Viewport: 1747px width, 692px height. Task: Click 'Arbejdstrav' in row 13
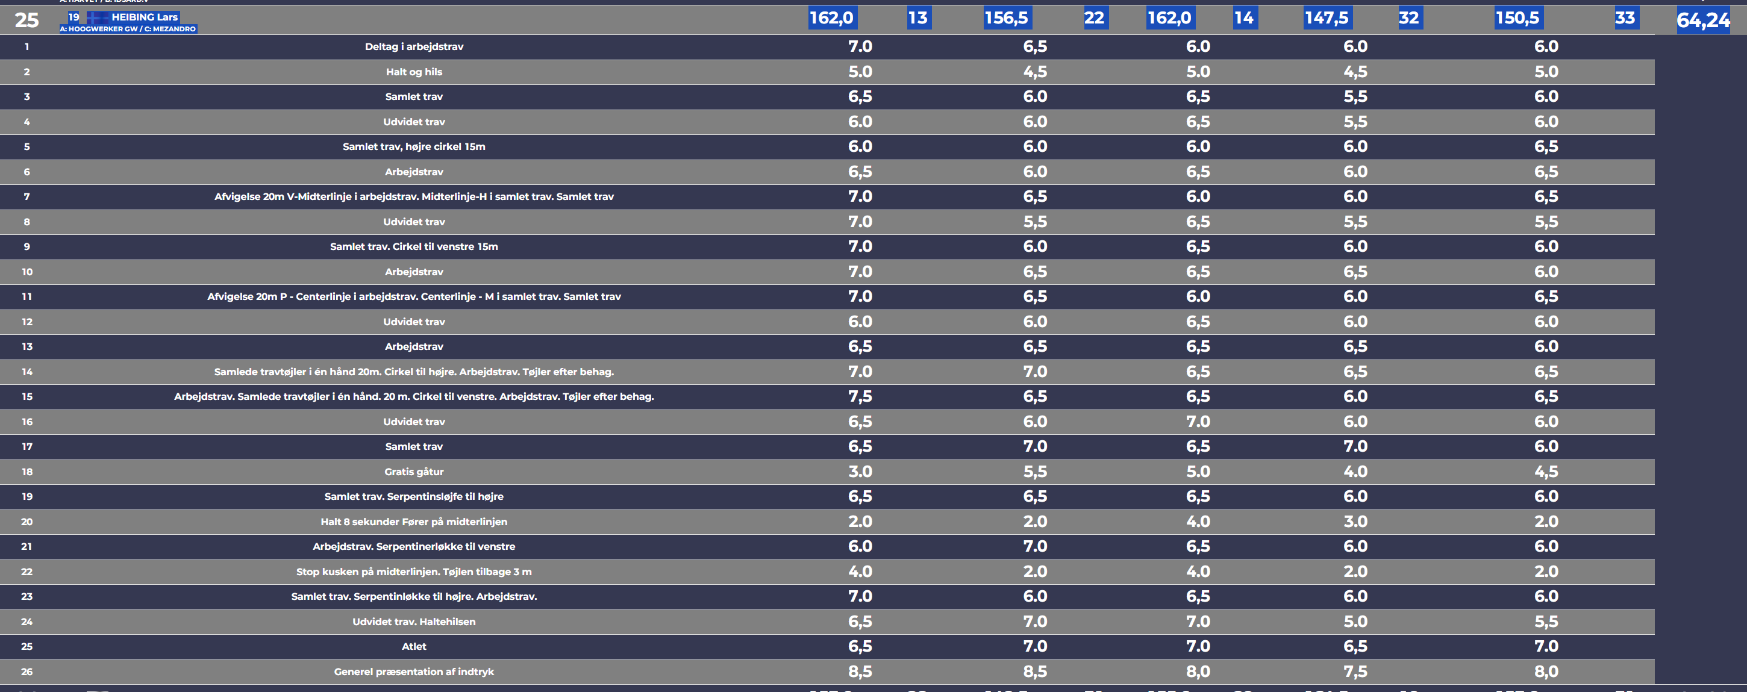coord(414,347)
